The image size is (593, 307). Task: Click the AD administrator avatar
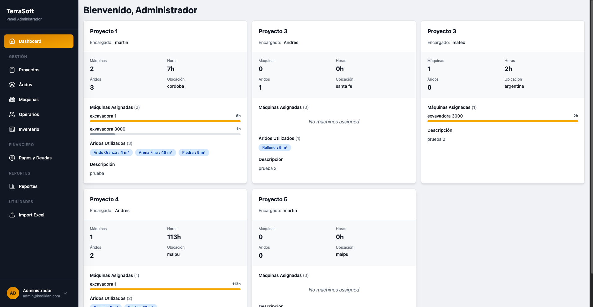point(13,293)
